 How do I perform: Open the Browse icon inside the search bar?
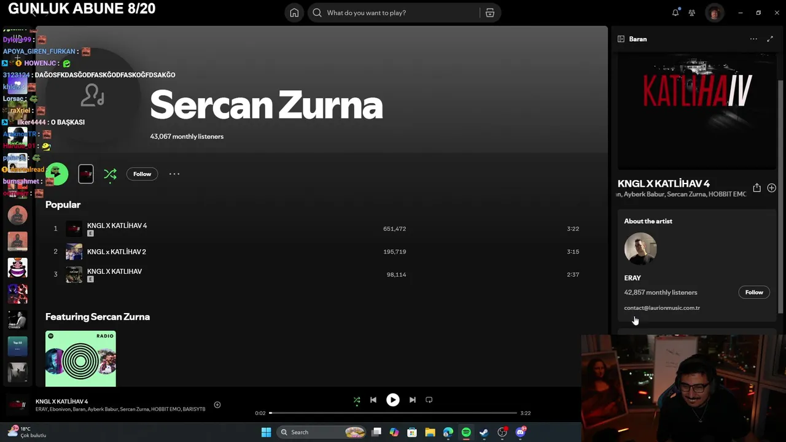pos(490,13)
